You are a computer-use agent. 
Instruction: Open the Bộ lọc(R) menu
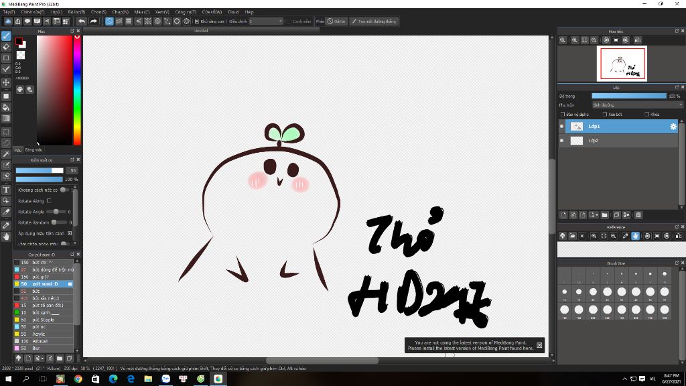click(x=76, y=12)
